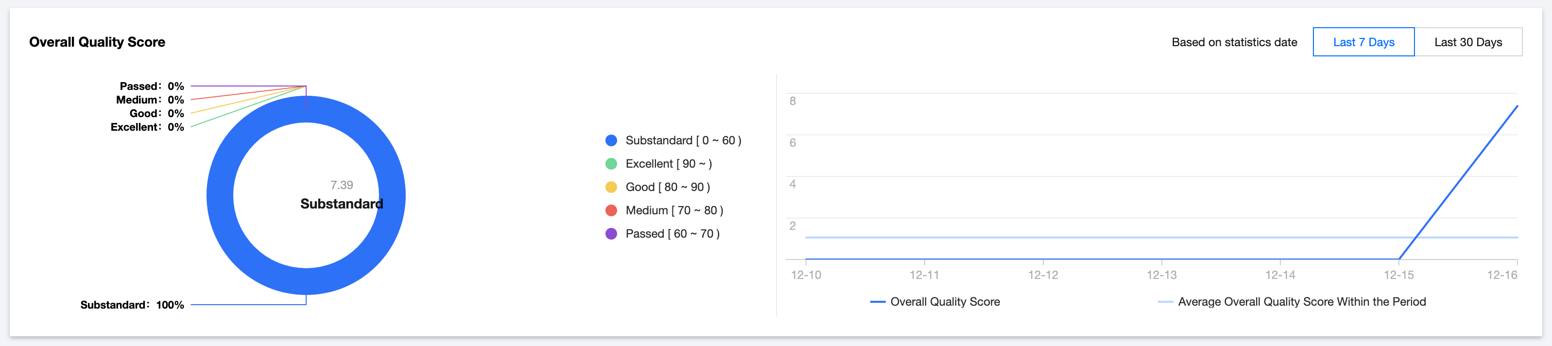Click the 12-10 date on the x-axis
The image size is (1552, 346).
coord(806,275)
